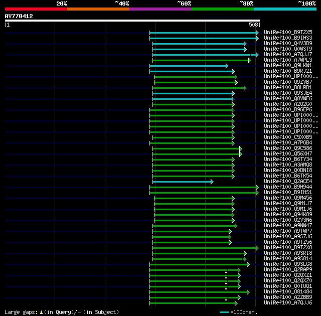321x316 pixels.
Task: Select the UniRef100_Q9C586 label
Action: coord(288,148)
